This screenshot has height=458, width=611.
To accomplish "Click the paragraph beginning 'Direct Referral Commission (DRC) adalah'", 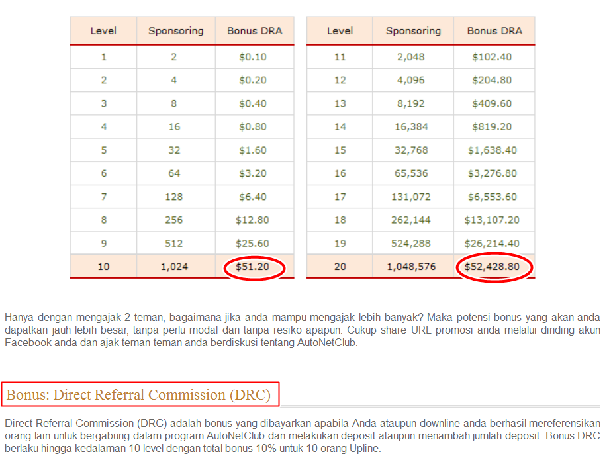I will coord(303,435).
